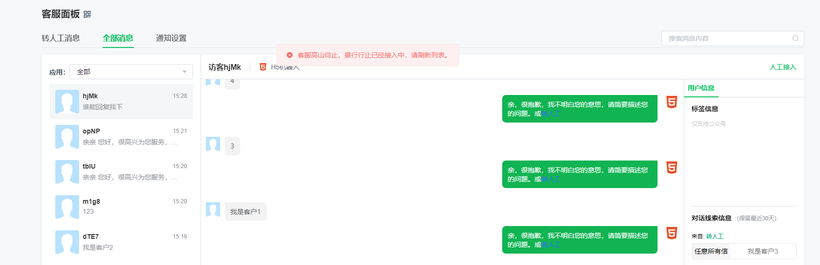Click the 仅支持公众号 hint text
The width and height of the screenshot is (820, 265).
click(x=709, y=123)
